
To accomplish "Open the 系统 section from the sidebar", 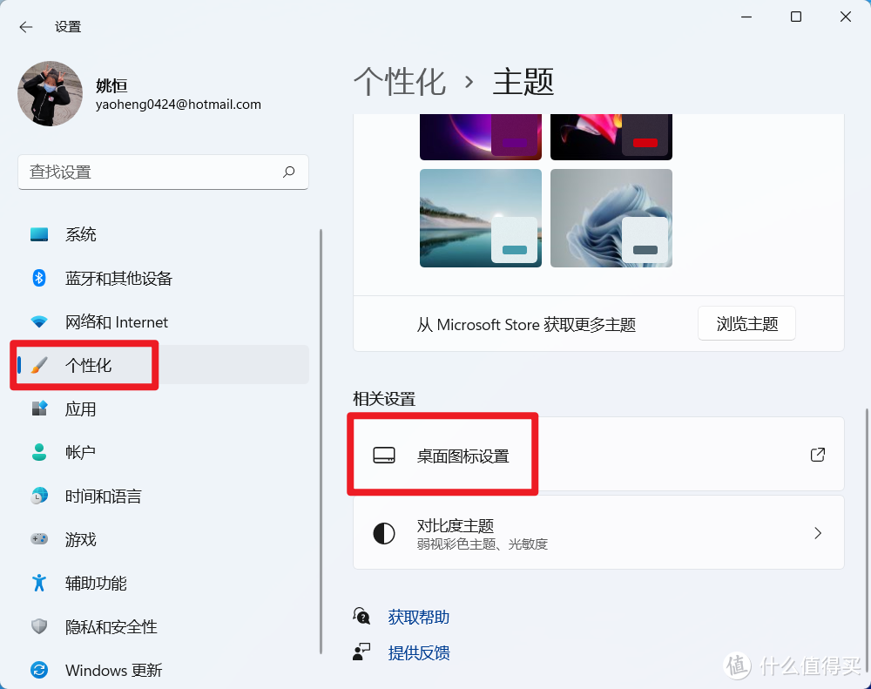I will (81, 233).
